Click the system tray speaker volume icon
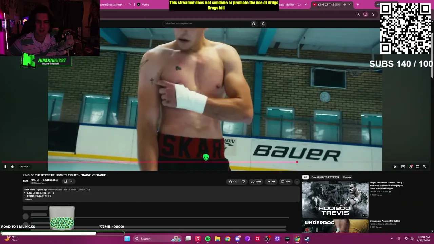Image resolution: width=434 pixels, height=244 pixels. tap(412, 239)
